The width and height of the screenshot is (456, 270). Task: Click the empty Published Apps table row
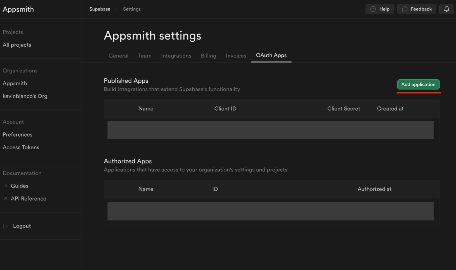[x=270, y=130]
